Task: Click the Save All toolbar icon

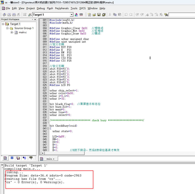Action: (104, 15)
